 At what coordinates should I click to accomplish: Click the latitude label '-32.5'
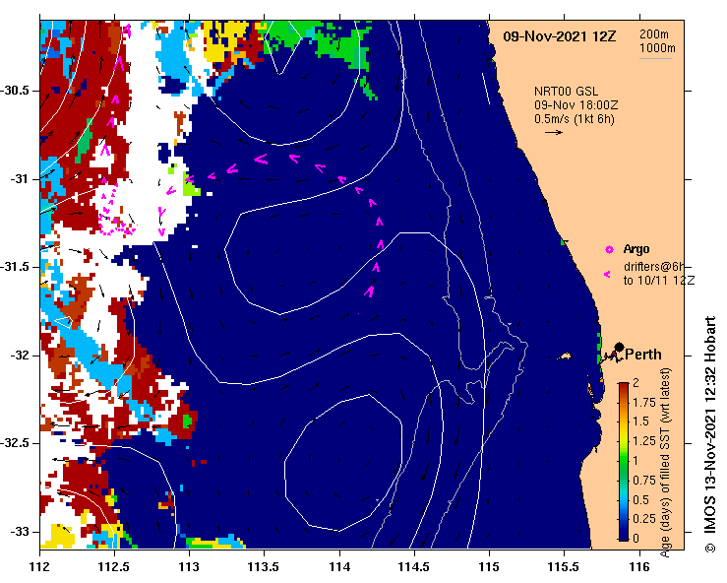click(14, 443)
